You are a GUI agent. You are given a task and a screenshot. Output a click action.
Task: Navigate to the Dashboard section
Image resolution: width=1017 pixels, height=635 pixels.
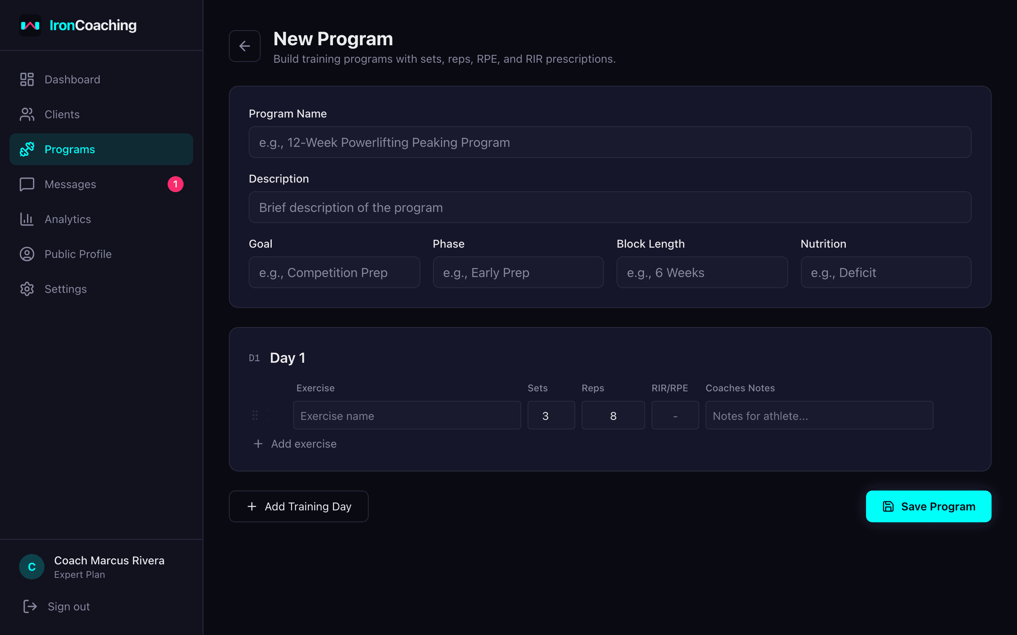tap(72, 79)
